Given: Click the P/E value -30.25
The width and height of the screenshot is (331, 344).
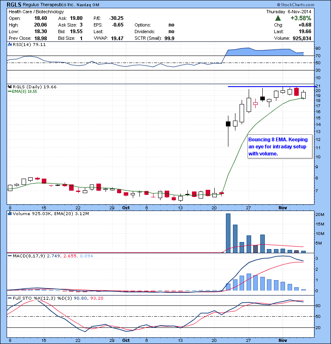Looking at the screenshot, I should [116, 18].
